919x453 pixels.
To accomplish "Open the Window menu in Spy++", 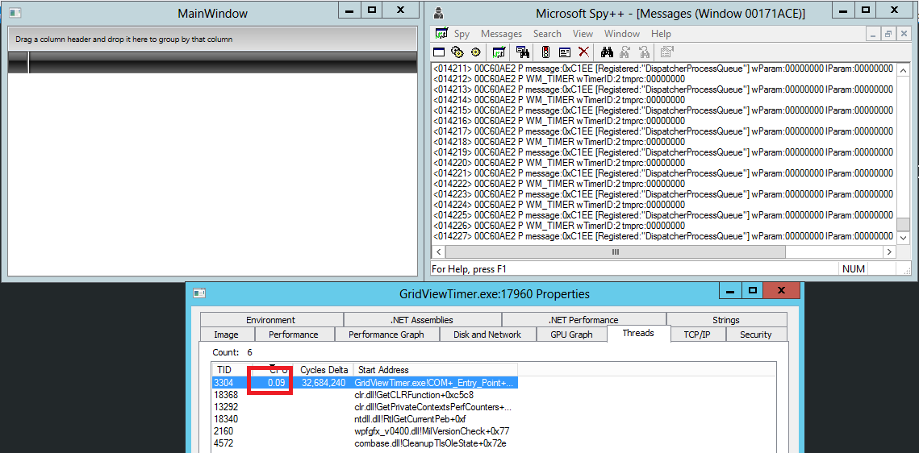I will 622,34.
